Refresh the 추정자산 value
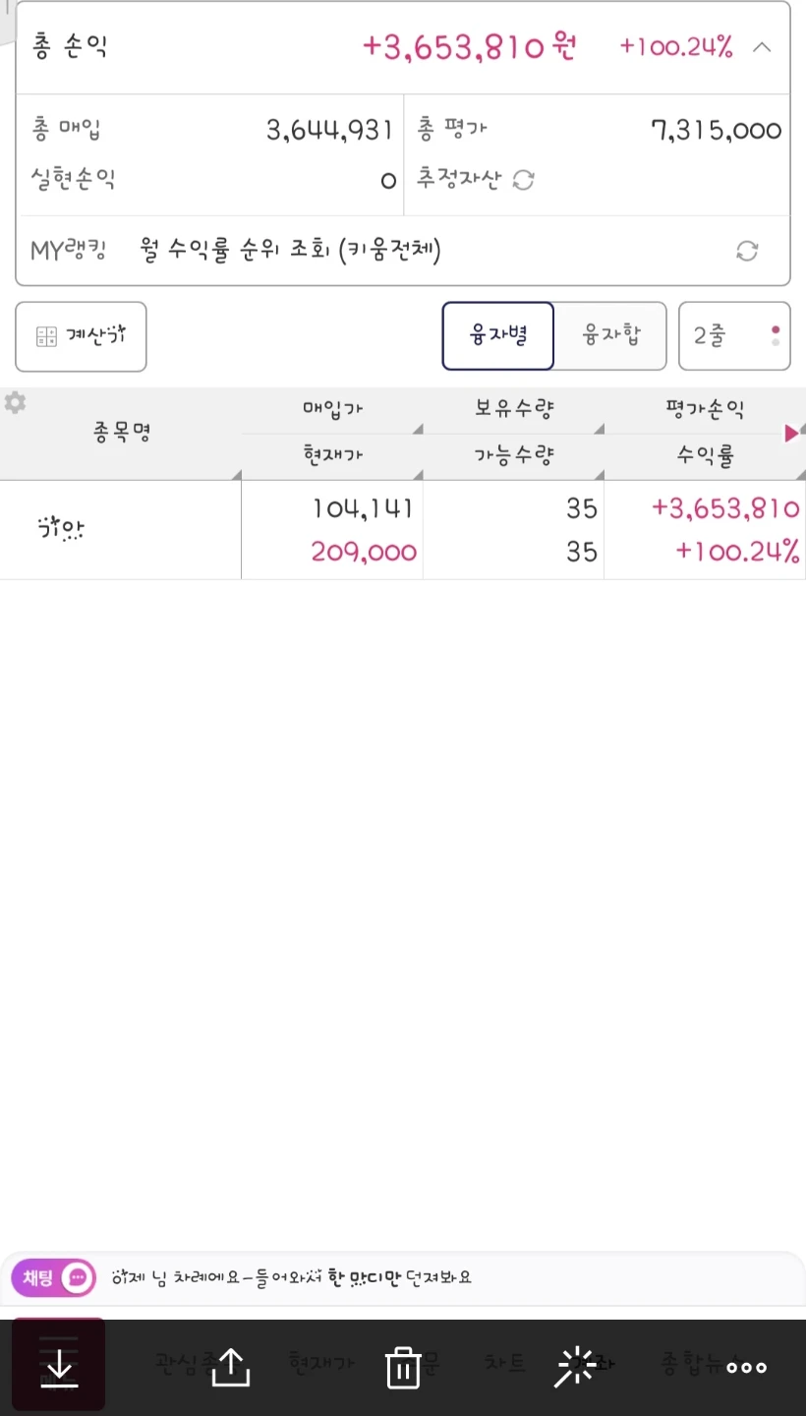The image size is (806, 1416). [x=524, y=180]
